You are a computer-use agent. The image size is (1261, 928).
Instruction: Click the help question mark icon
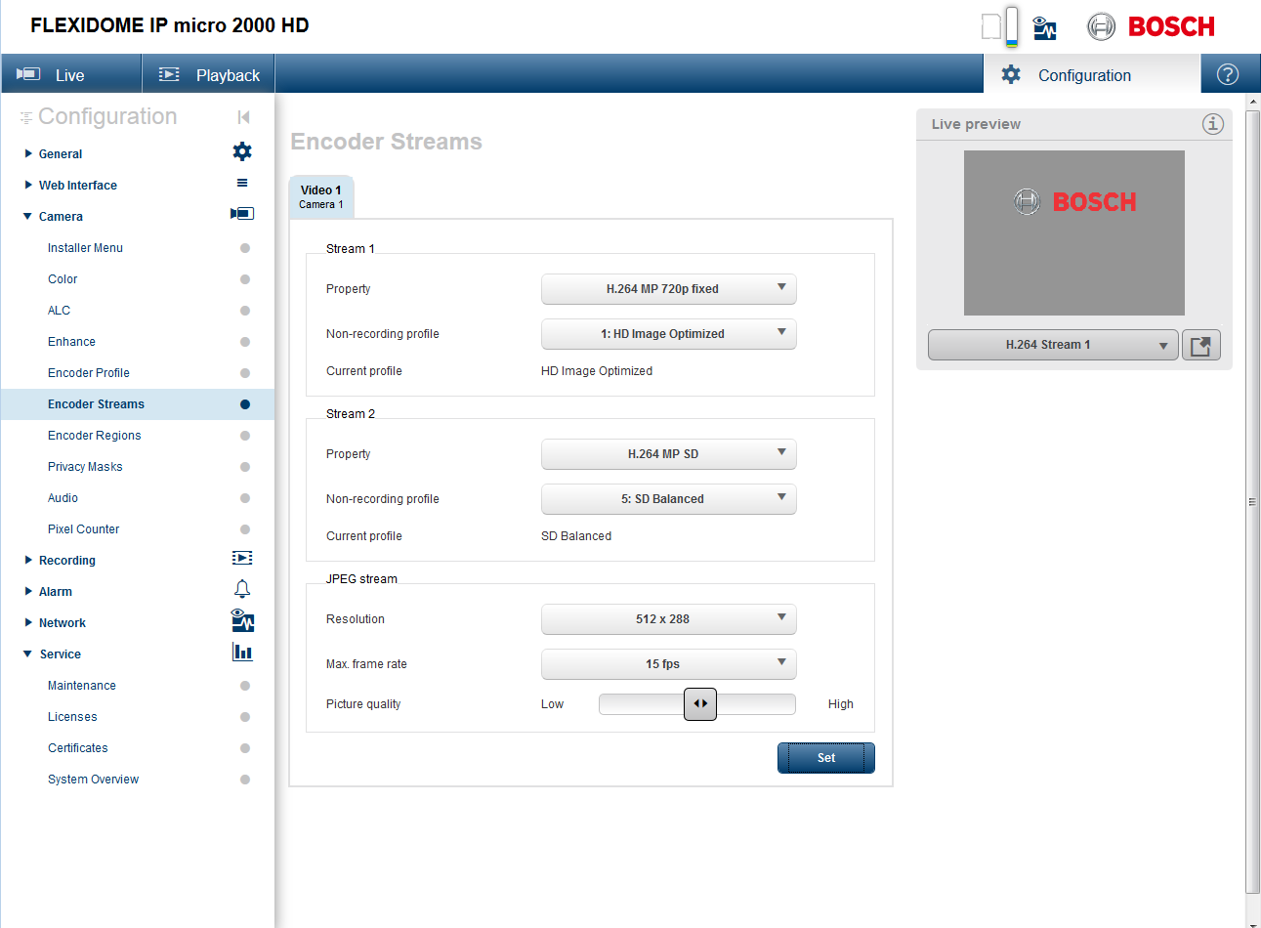1228,74
